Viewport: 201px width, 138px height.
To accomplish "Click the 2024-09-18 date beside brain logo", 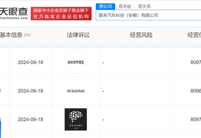I will coord(30,119).
